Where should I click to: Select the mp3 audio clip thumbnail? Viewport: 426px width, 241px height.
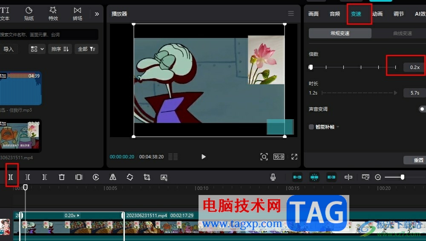point(20,89)
